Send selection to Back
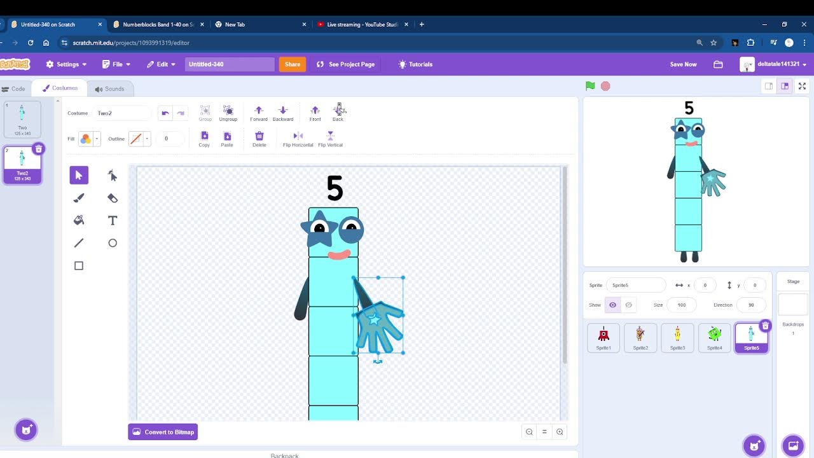Image resolution: width=814 pixels, height=458 pixels. [x=338, y=113]
